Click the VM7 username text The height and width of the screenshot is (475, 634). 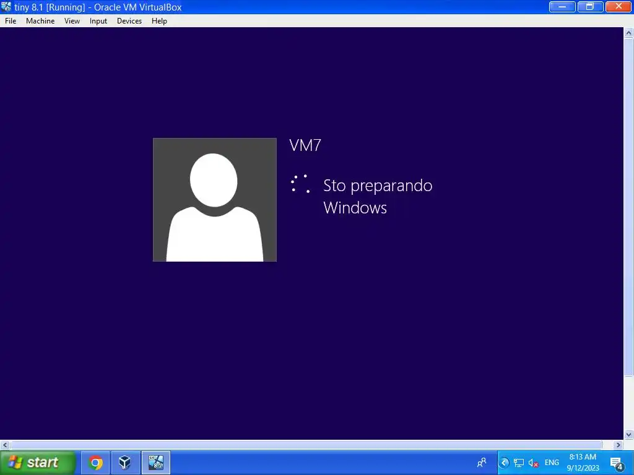point(305,145)
